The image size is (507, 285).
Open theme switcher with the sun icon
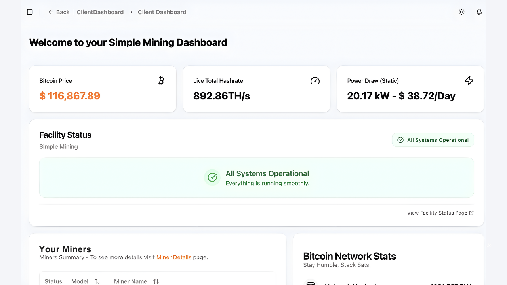coord(461,12)
